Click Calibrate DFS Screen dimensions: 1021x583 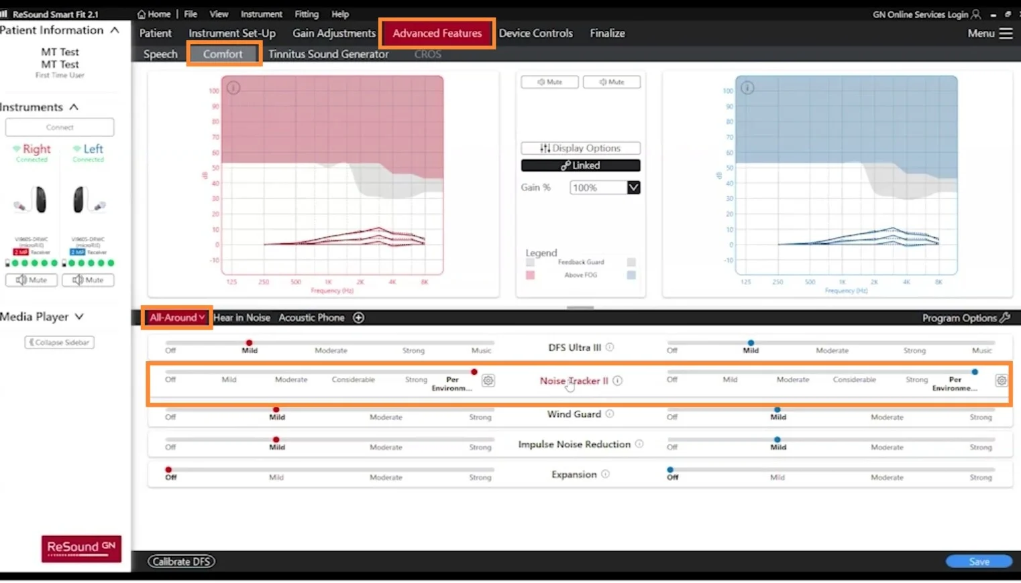pyautogui.click(x=182, y=562)
